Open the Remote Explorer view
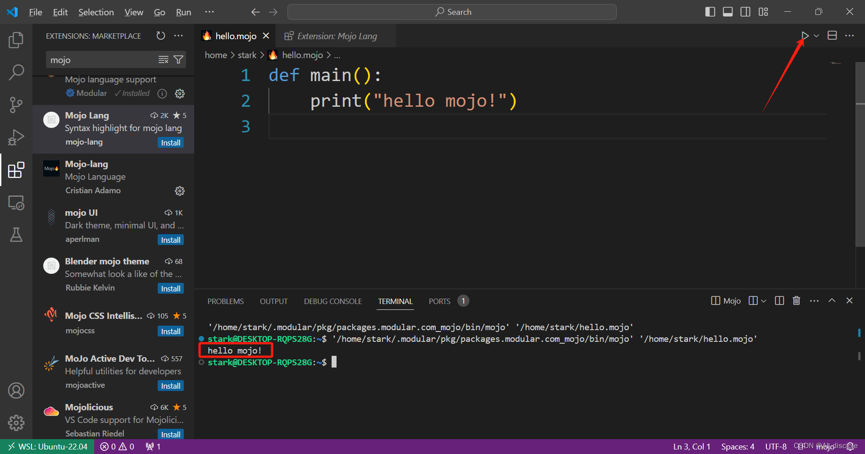Viewport: 865px width, 454px height. click(16, 203)
